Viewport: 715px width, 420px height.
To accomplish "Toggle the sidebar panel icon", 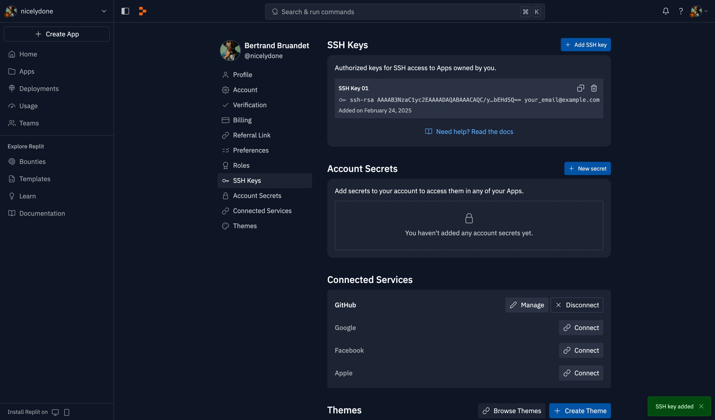I will coord(125,11).
